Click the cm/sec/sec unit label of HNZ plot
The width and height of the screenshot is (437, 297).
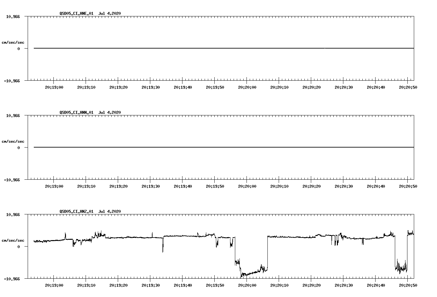point(13,240)
